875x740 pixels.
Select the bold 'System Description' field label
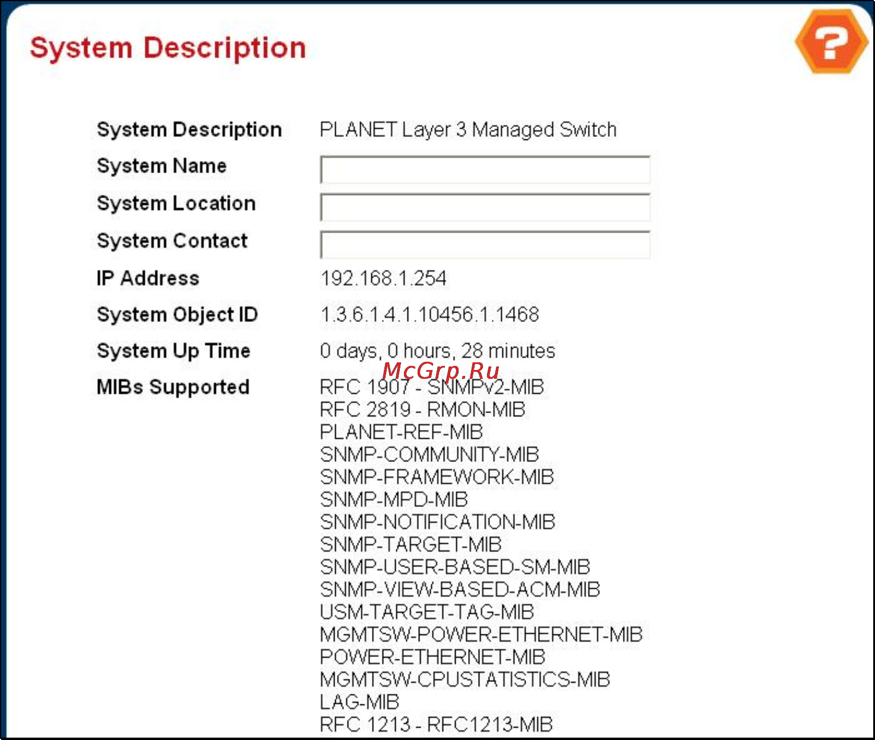pyautogui.click(x=189, y=130)
